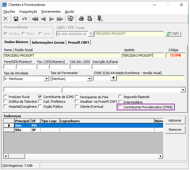The image size is (190, 170).
Task: Click the Adicionar address button
Action: point(175,120)
